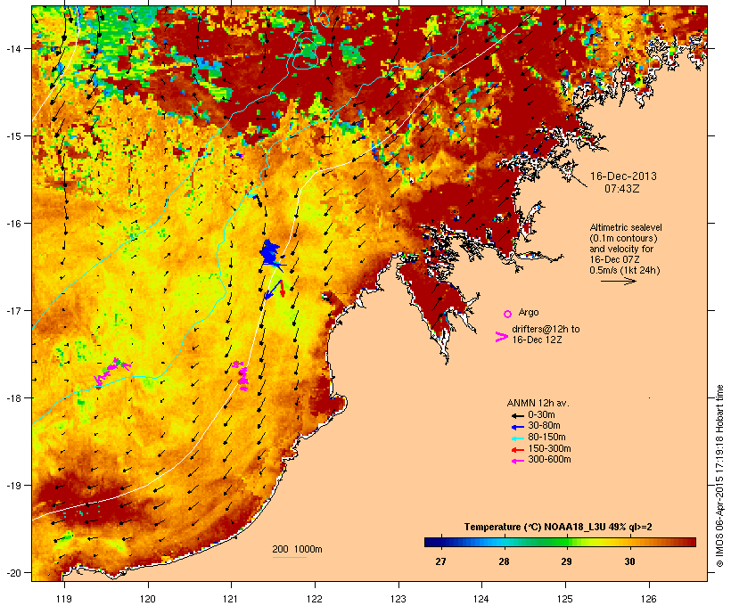Click the blue 30-80m legend arrow

click(518, 427)
